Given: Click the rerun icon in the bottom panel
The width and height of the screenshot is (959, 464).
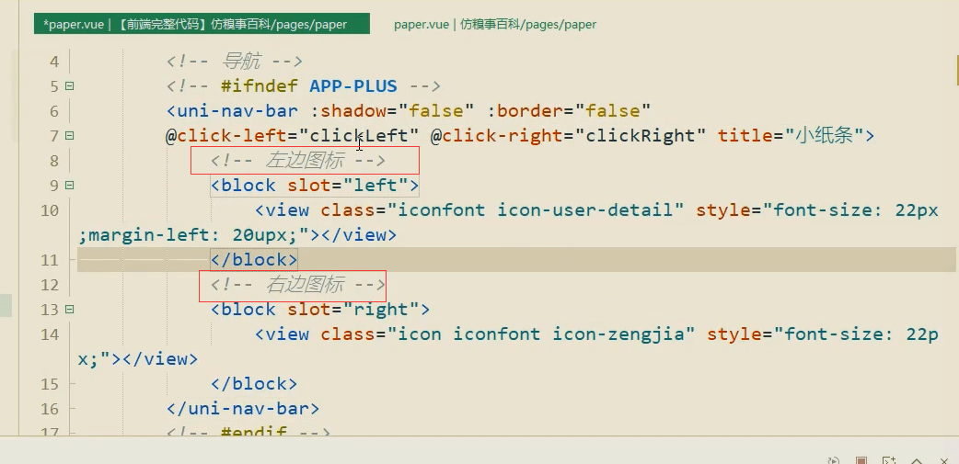Looking at the screenshot, I should pyautogui.click(x=832, y=461).
